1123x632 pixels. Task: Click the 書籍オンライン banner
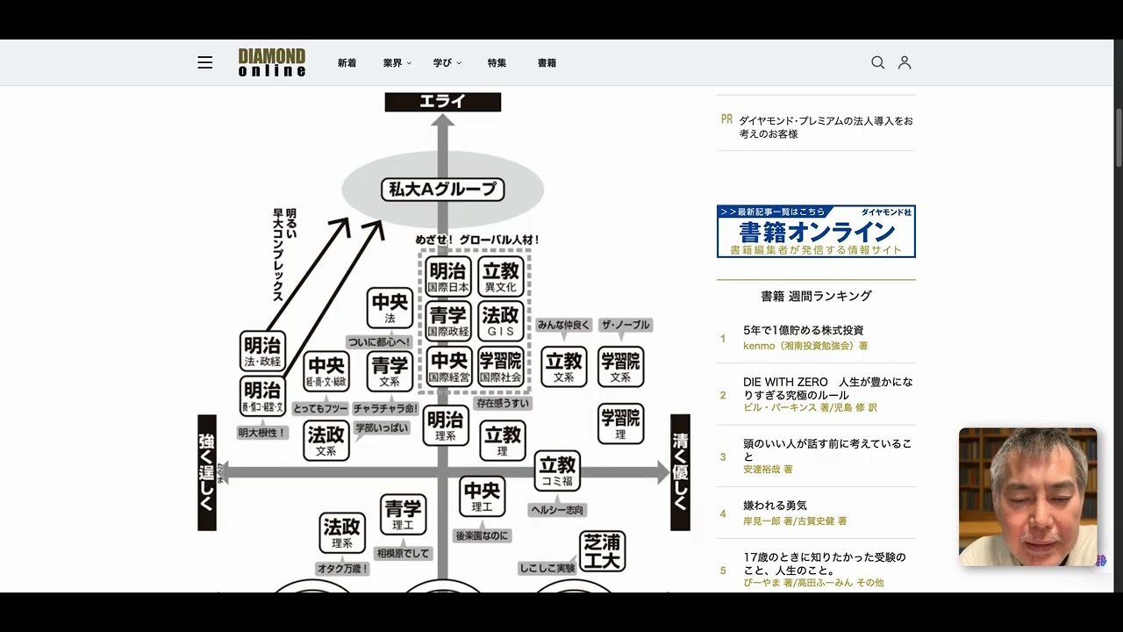click(x=816, y=232)
